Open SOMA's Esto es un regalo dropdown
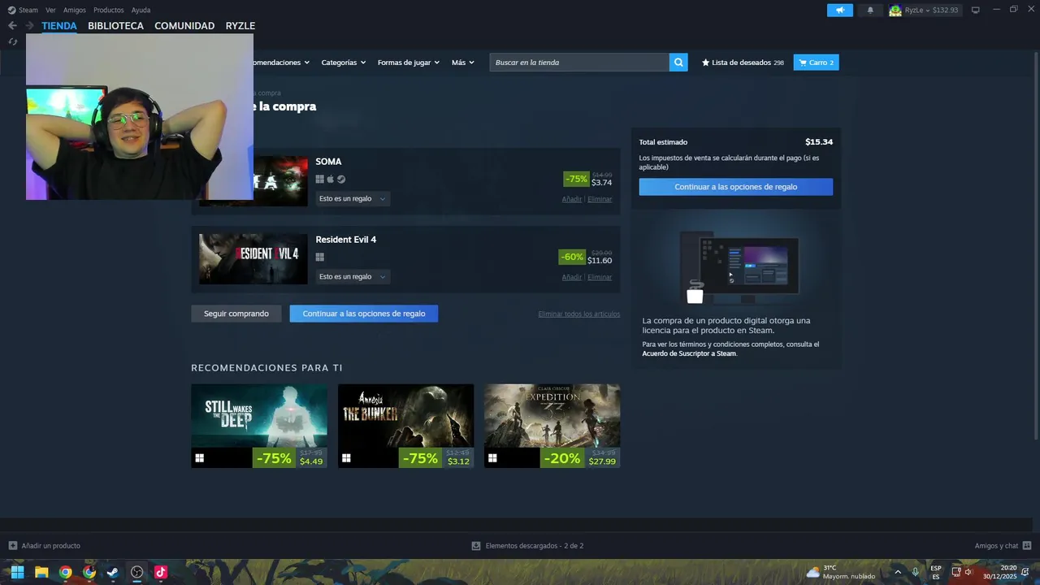The height and width of the screenshot is (585, 1040). 353,198
